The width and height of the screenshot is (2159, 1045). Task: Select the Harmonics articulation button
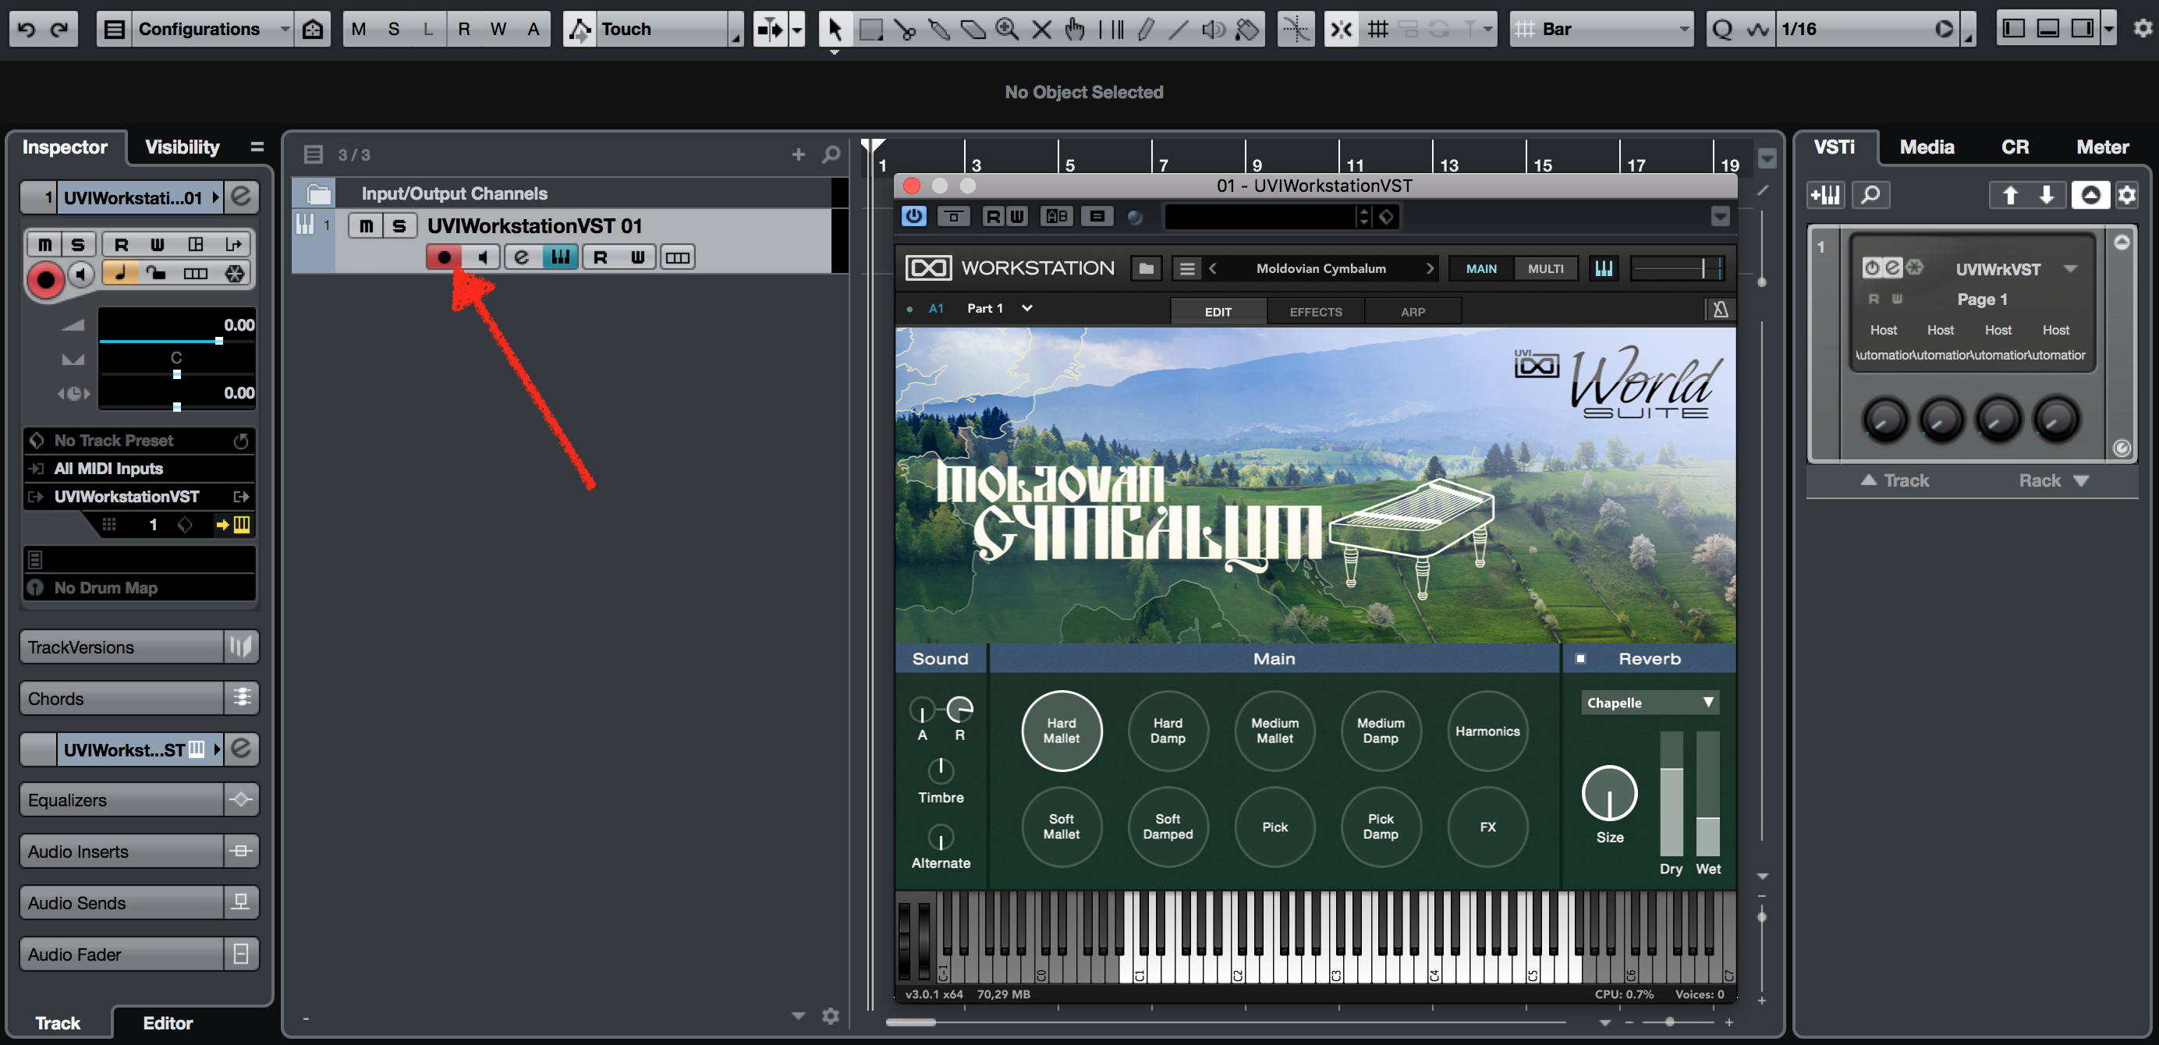pyautogui.click(x=1487, y=731)
